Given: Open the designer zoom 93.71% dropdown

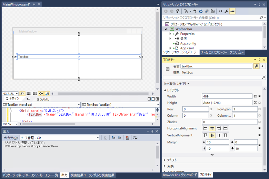Looking at the screenshot, I should tap(16, 94).
